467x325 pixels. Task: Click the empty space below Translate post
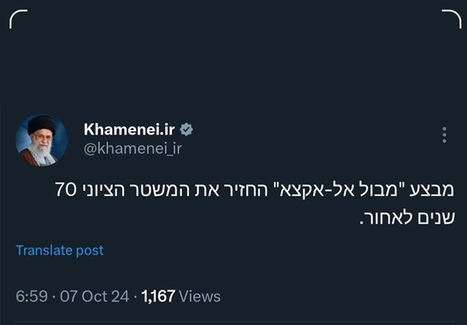click(x=233, y=273)
